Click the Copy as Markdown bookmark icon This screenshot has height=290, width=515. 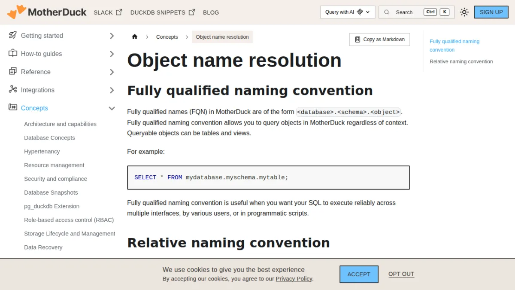click(x=357, y=40)
